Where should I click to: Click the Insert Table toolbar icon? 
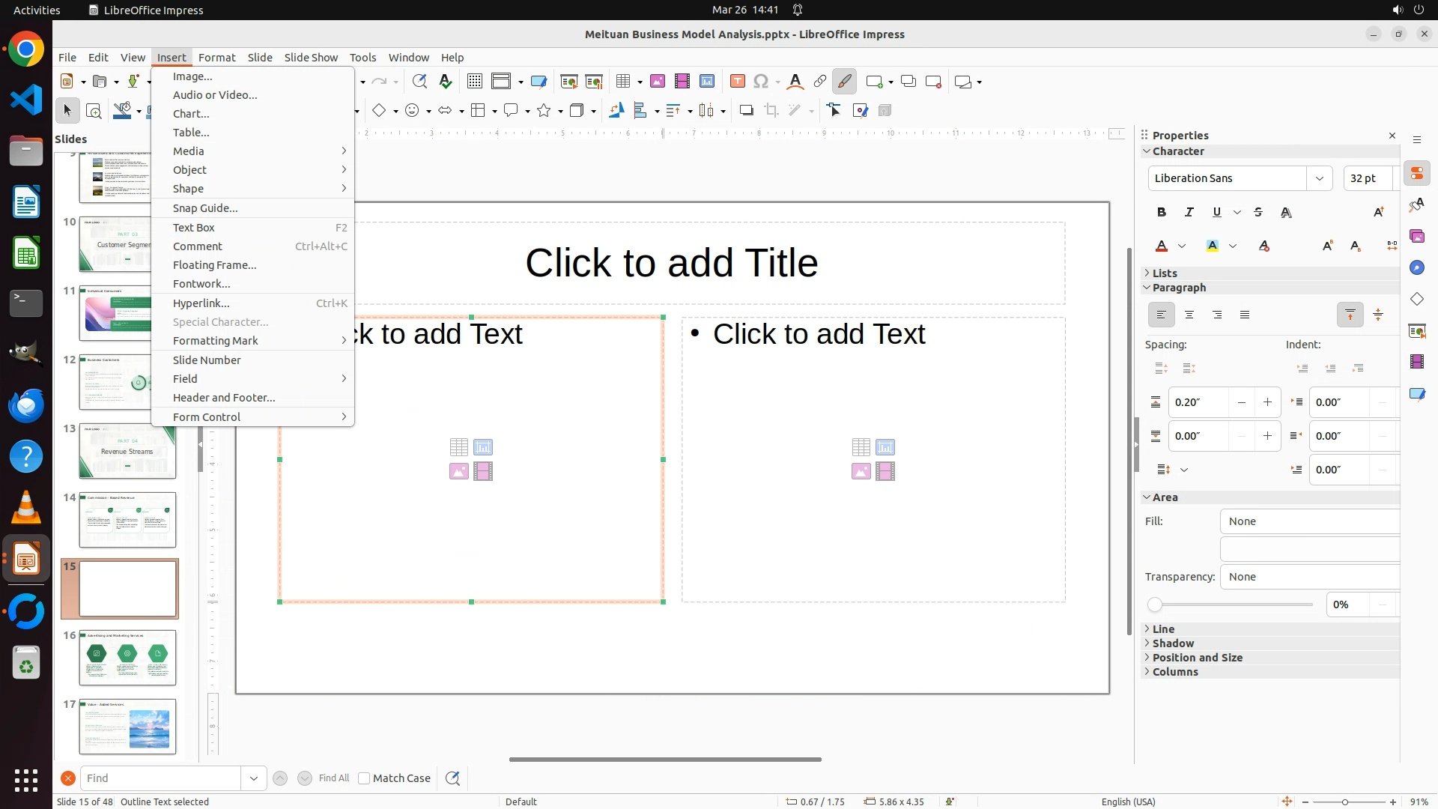[622, 82]
